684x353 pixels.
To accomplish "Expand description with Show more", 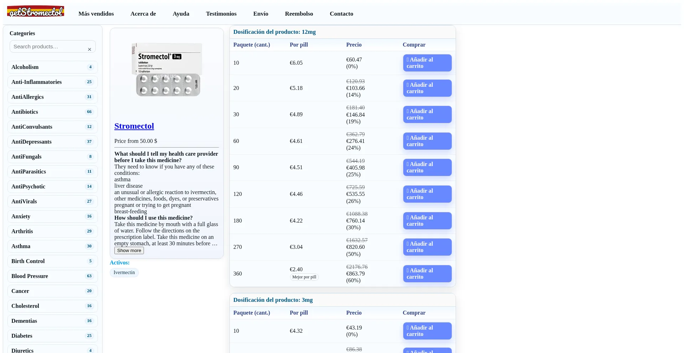I will (x=129, y=251).
